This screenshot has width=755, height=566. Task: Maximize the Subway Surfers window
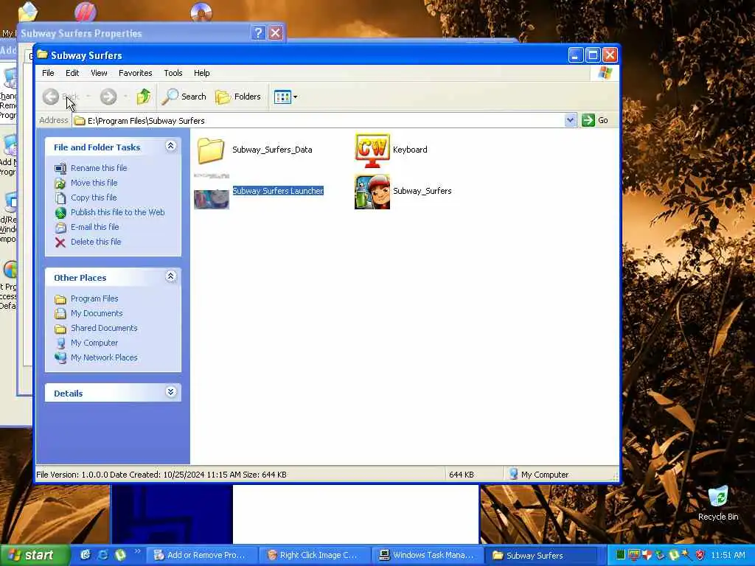[x=593, y=55]
